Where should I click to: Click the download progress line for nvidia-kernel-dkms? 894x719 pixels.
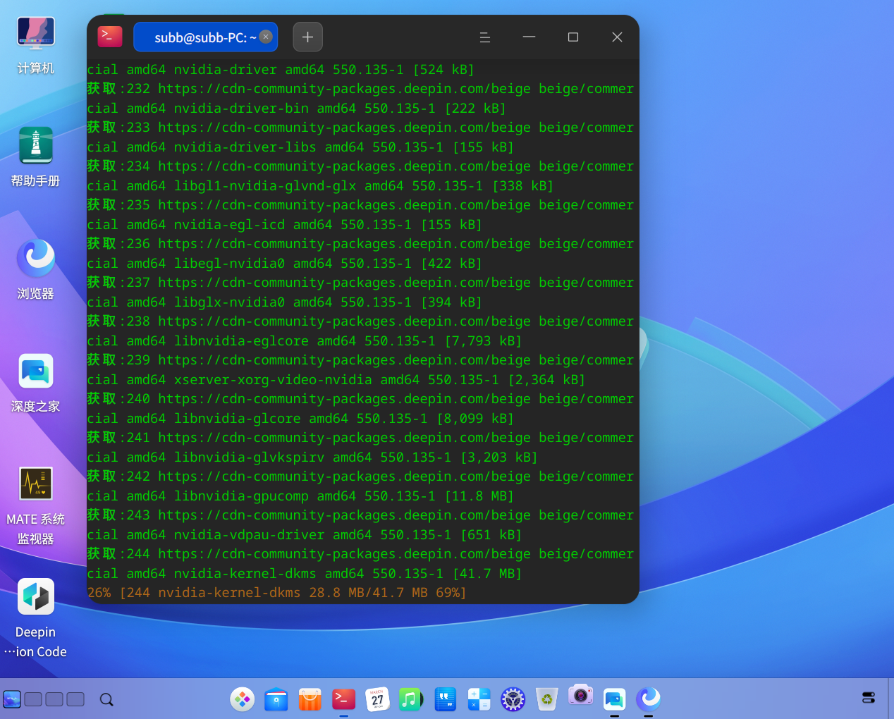(277, 593)
